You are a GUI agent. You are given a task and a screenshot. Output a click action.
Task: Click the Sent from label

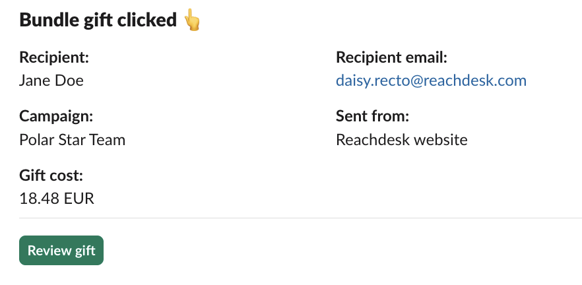tap(372, 116)
